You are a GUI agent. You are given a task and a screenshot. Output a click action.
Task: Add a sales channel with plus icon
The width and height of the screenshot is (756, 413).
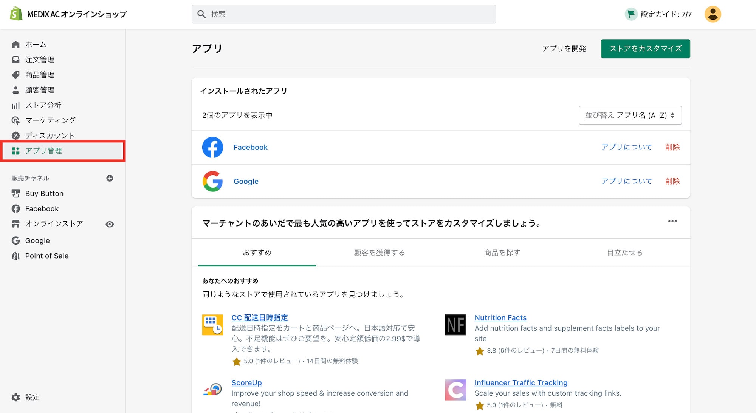[110, 178]
